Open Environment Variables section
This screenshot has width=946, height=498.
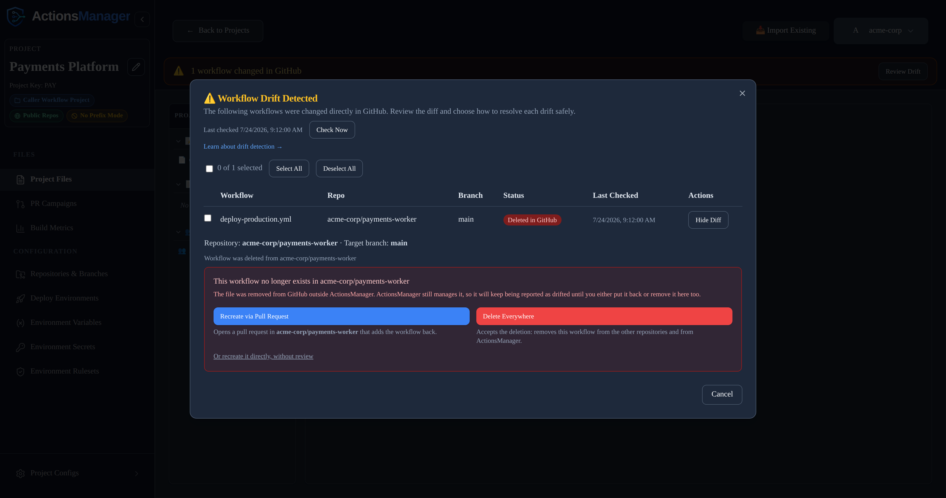click(77, 323)
